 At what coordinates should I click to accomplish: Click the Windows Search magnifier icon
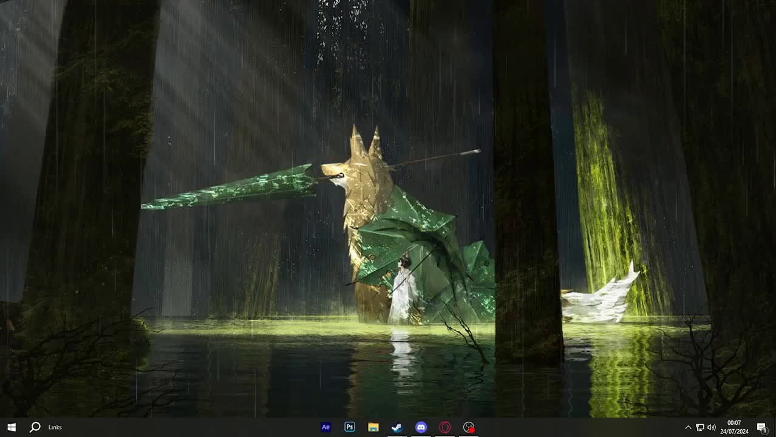click(35, 427)
